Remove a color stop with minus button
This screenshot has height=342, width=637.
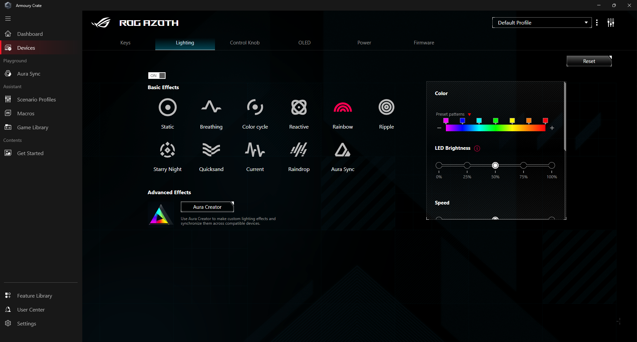click(439, 128)
